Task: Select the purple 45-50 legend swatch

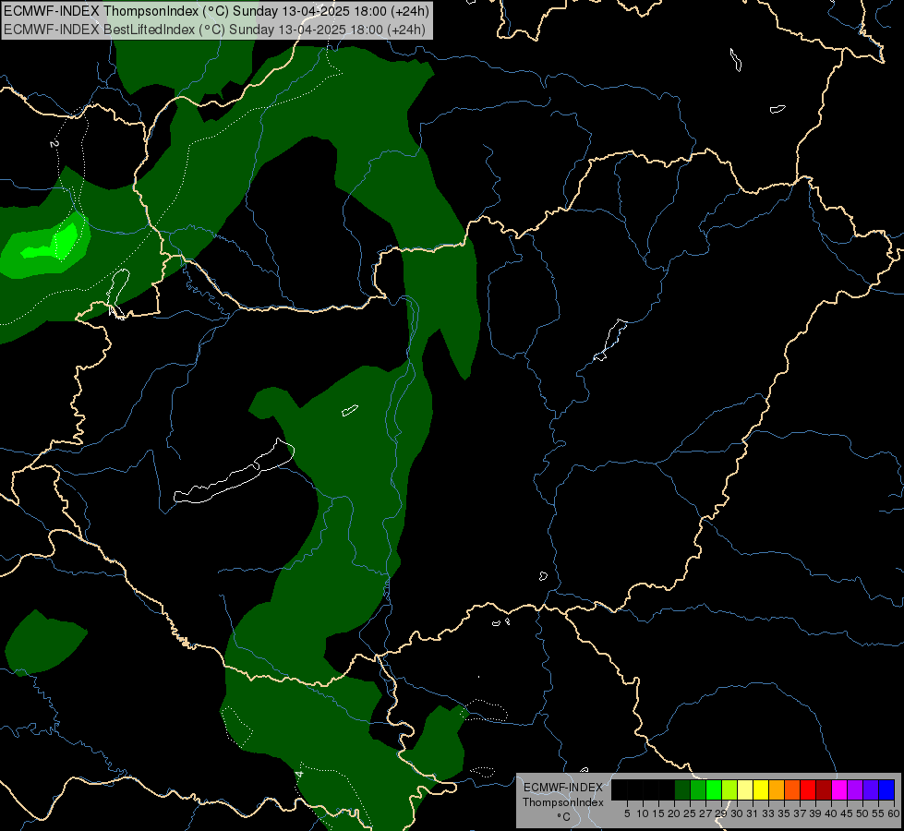Action: click(x=855, y=789)
